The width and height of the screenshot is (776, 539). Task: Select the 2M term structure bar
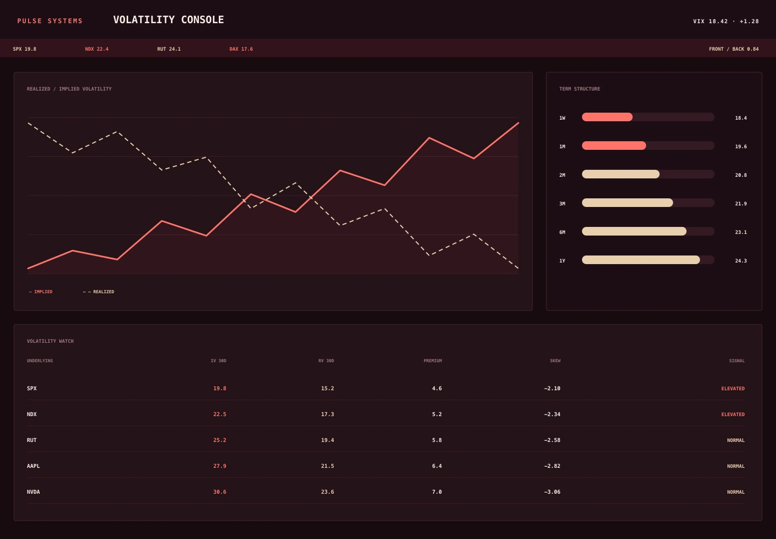coord(648,174)
